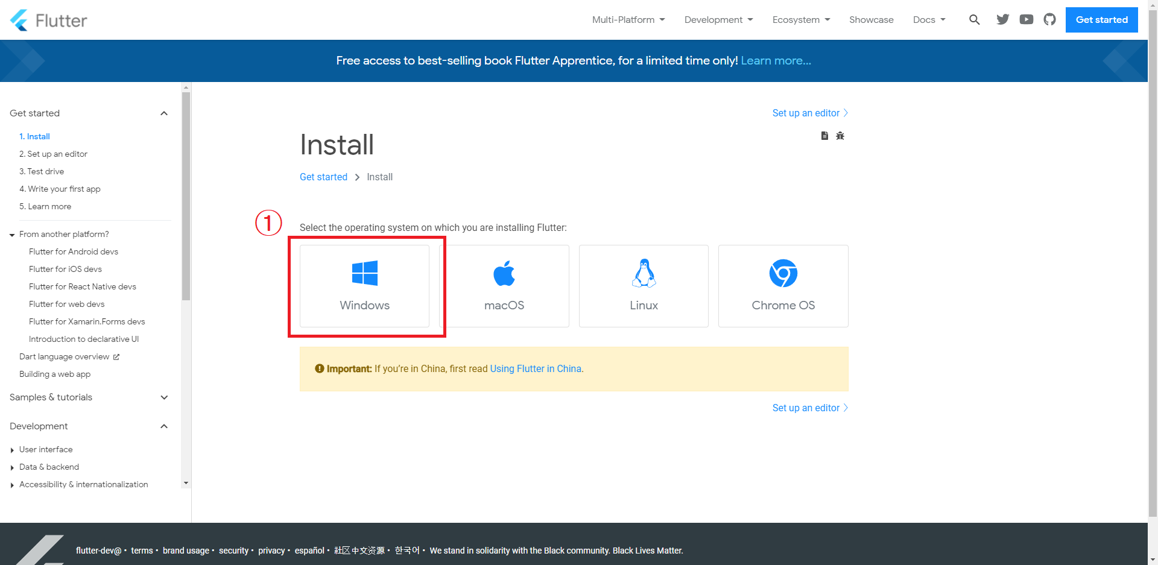
Task: Open the GitHub repository icon
Action: pos(1050,20)
